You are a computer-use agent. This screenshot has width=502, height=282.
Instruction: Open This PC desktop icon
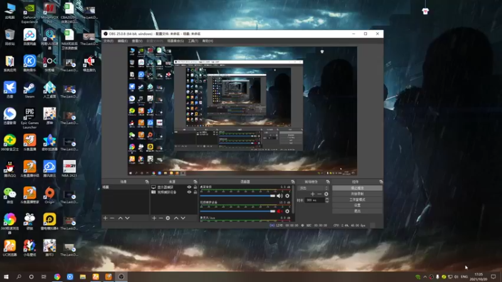click(9, 11)
